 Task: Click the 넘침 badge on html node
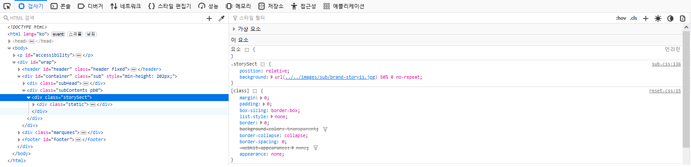[91, 34]
